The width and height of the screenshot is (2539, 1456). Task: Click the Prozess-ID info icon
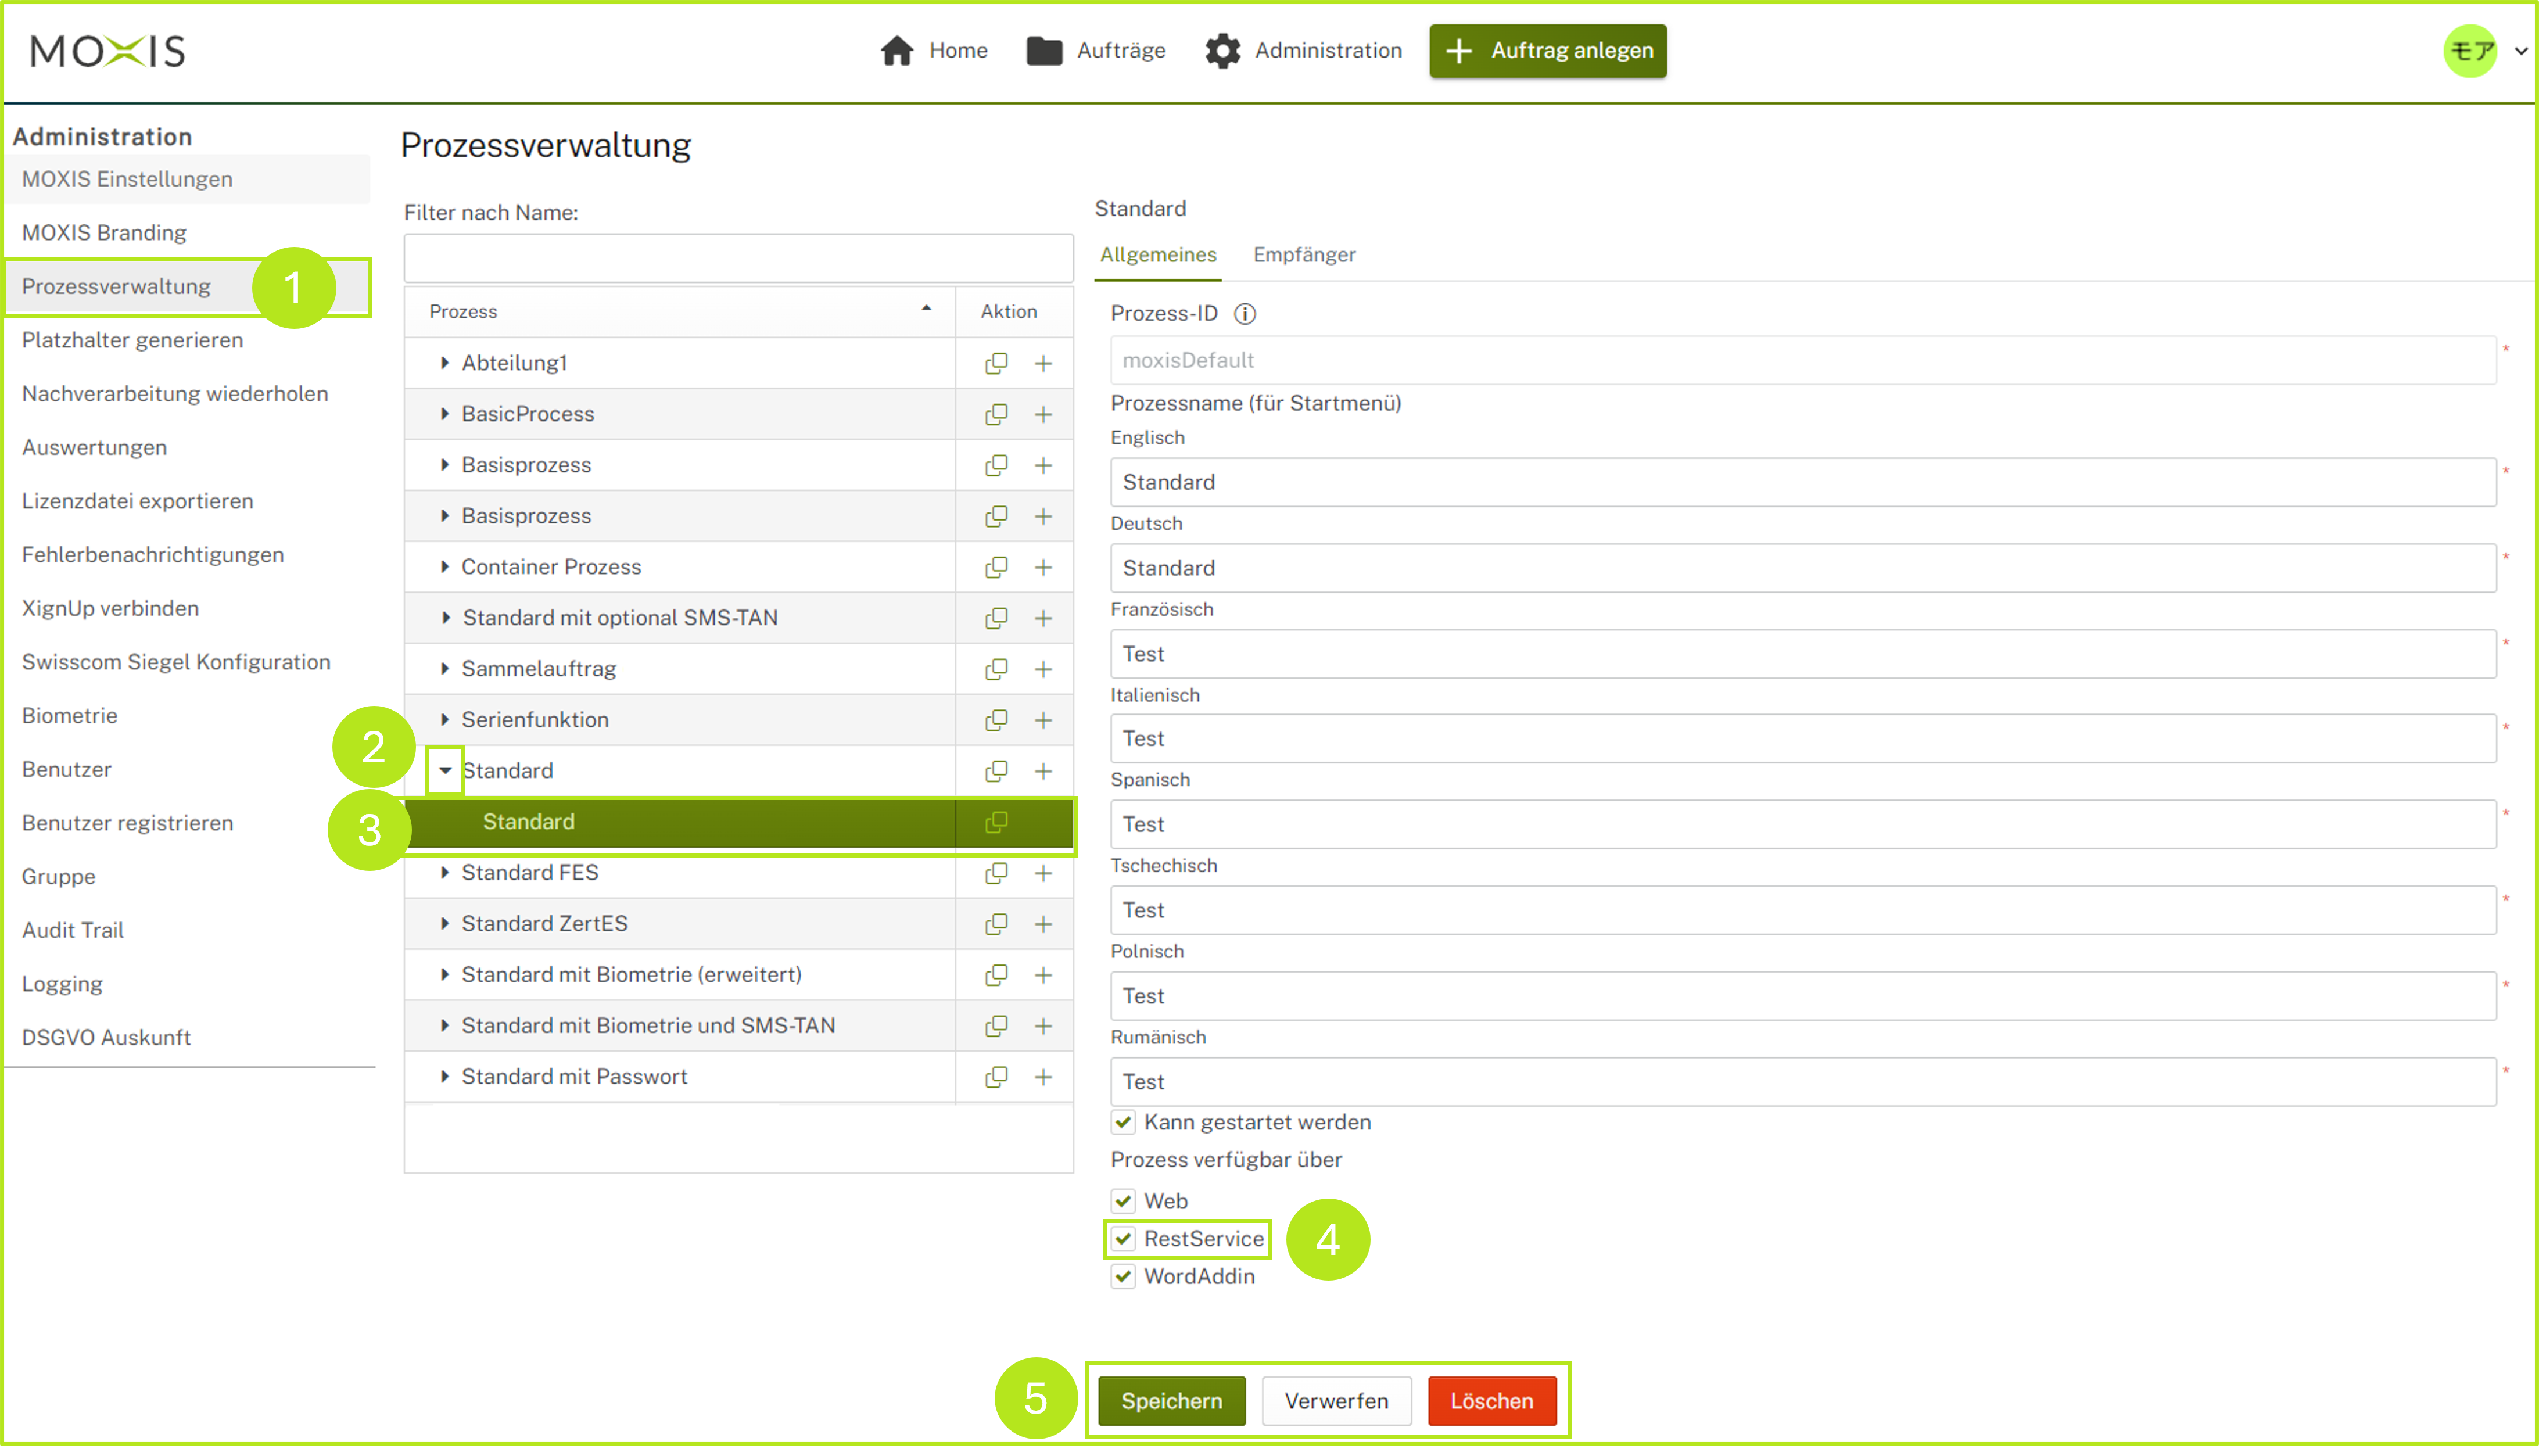(x=1245, y=314)
